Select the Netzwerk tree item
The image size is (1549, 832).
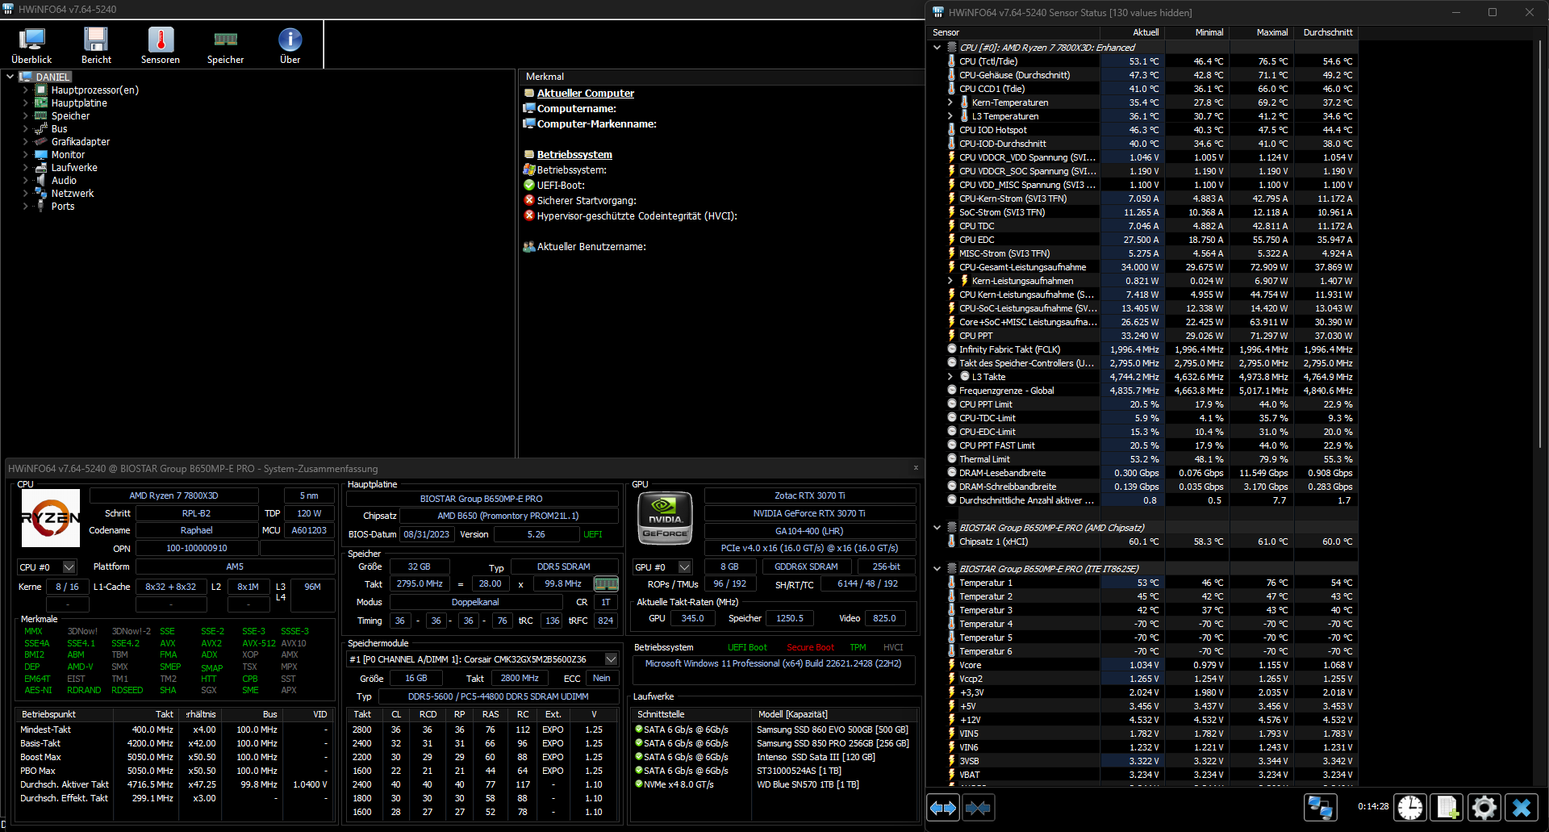coord(72,193)
